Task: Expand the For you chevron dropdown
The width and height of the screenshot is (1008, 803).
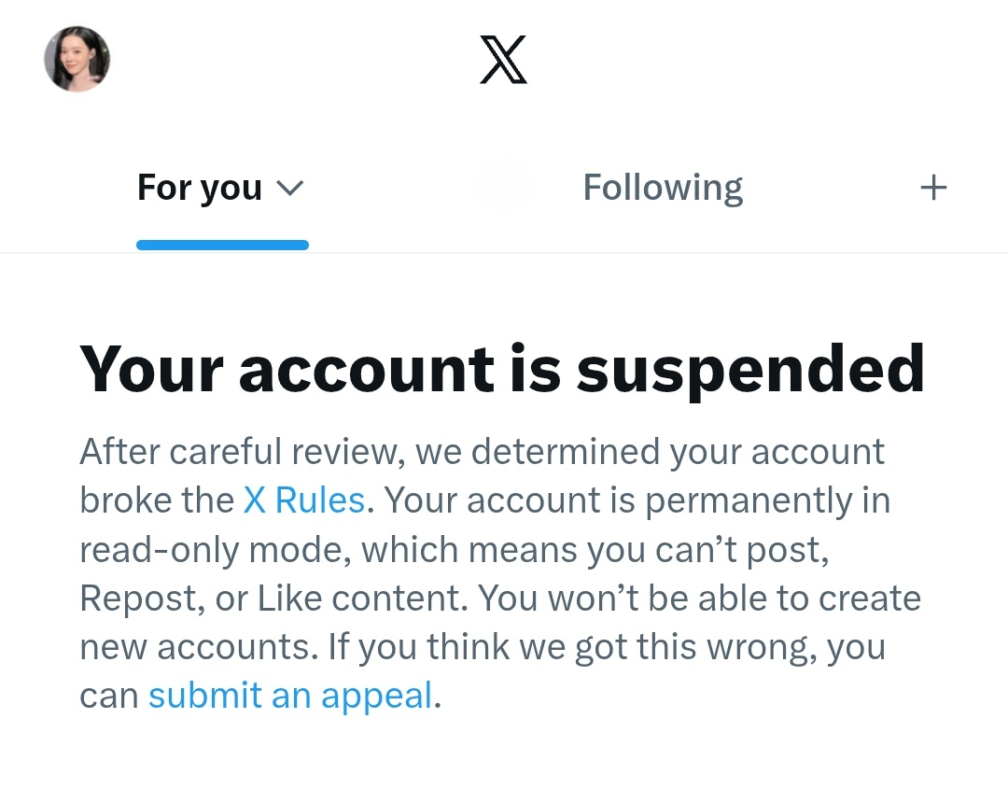Action: [289, 188]
